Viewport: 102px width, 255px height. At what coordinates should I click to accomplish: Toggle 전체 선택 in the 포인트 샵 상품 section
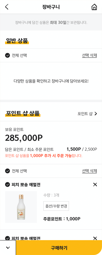[16, 171]
